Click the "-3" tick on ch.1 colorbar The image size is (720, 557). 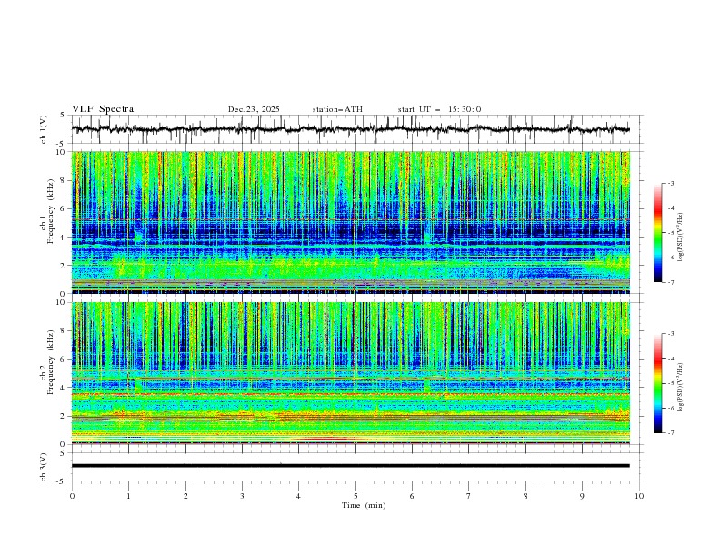(670, 183)
